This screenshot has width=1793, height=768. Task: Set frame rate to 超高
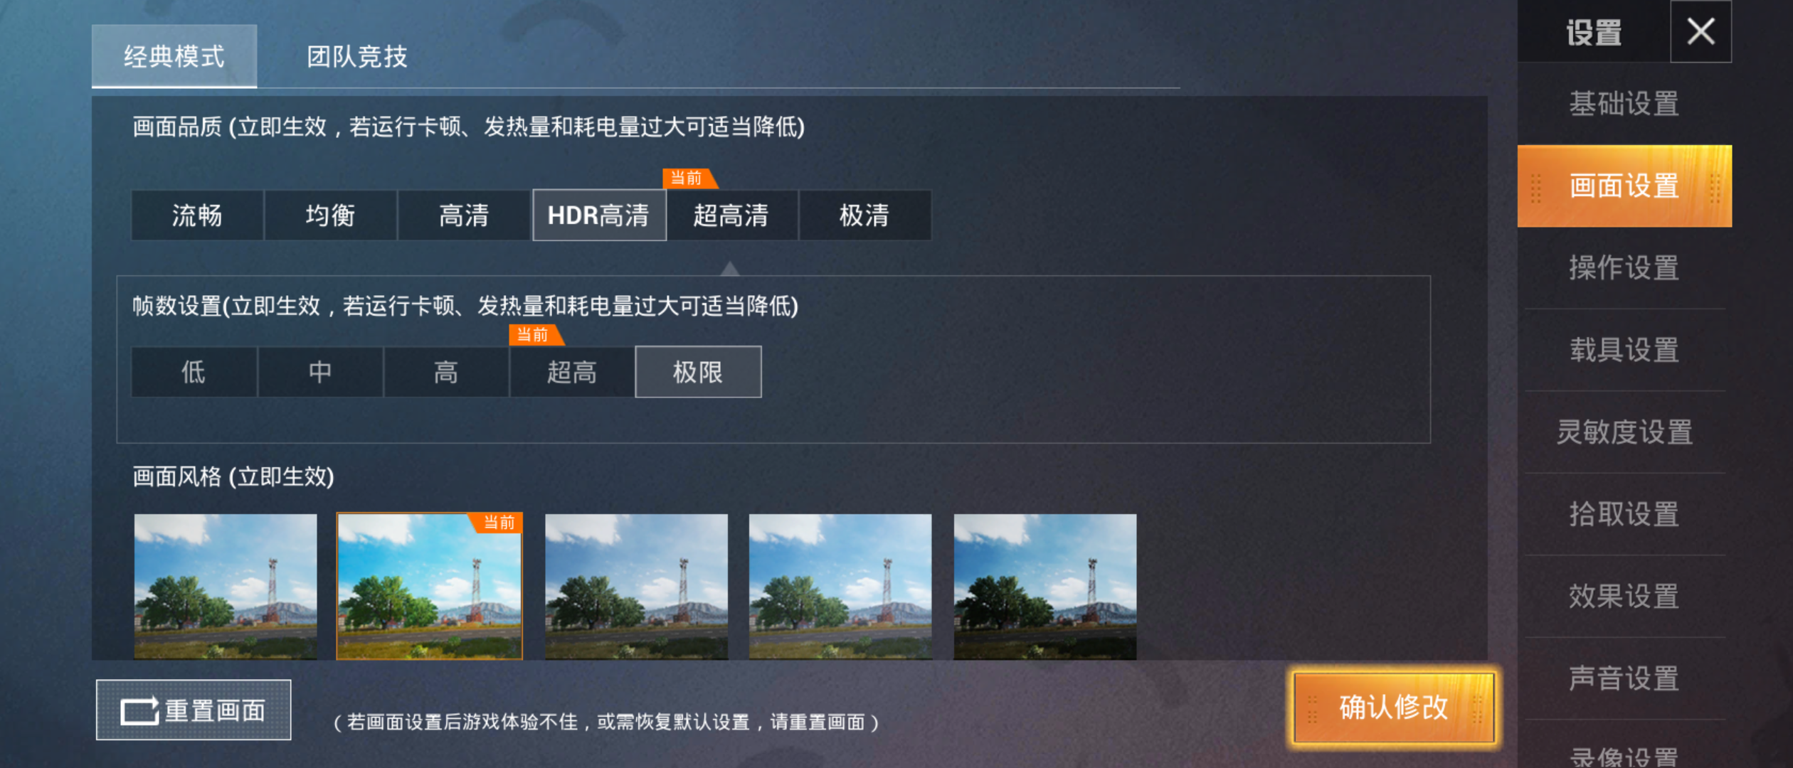(572, 372)
